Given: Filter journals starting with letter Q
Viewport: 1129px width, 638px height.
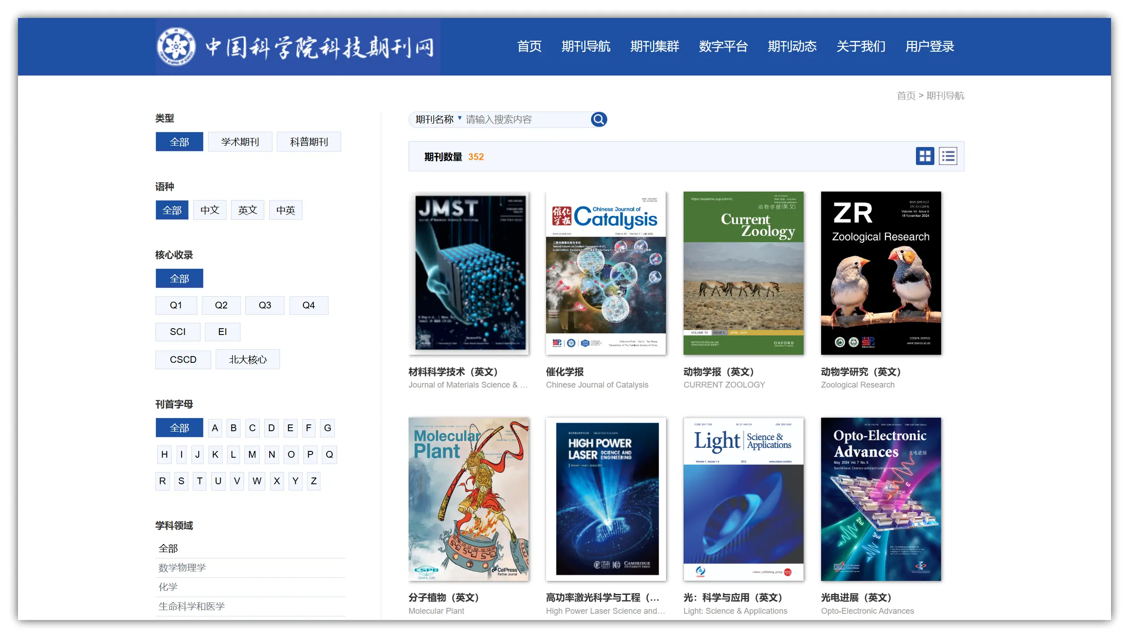Looking at the screenshot, I should pos(329,455).
